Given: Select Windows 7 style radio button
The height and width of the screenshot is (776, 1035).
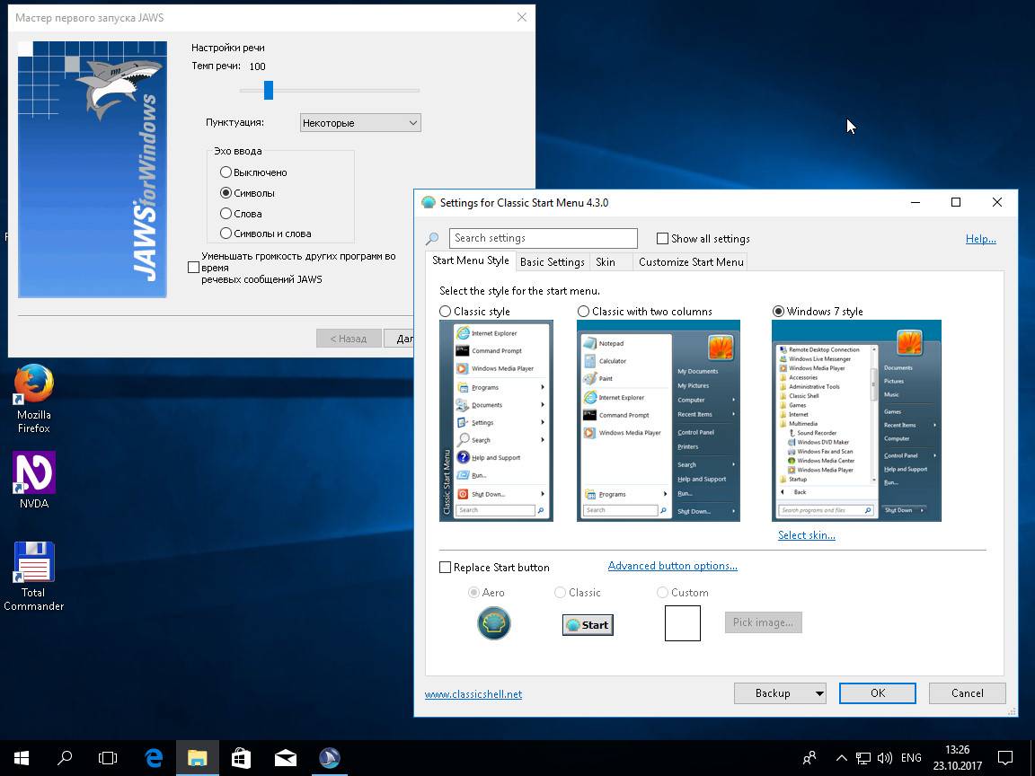Looking at the screenshot, I should tap(778, 312).
